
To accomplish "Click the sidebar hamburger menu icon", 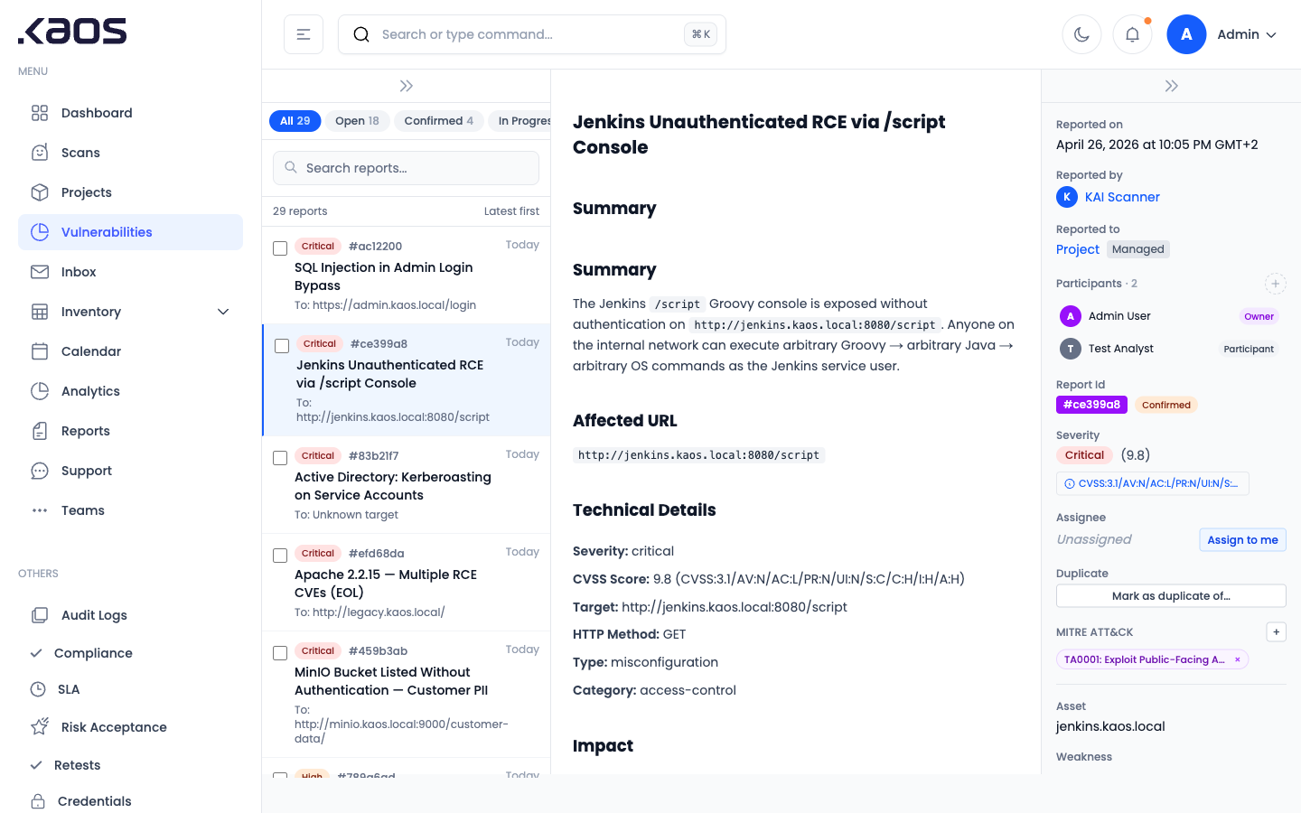I will 304,34.
